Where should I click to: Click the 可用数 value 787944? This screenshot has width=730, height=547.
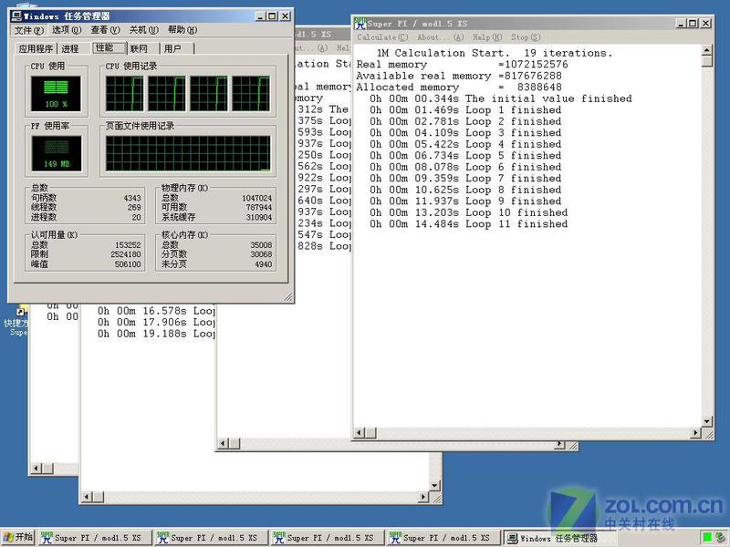coord(259,208)
